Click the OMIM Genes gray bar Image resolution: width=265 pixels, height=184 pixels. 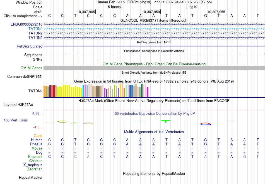click(x=154, y=68)
